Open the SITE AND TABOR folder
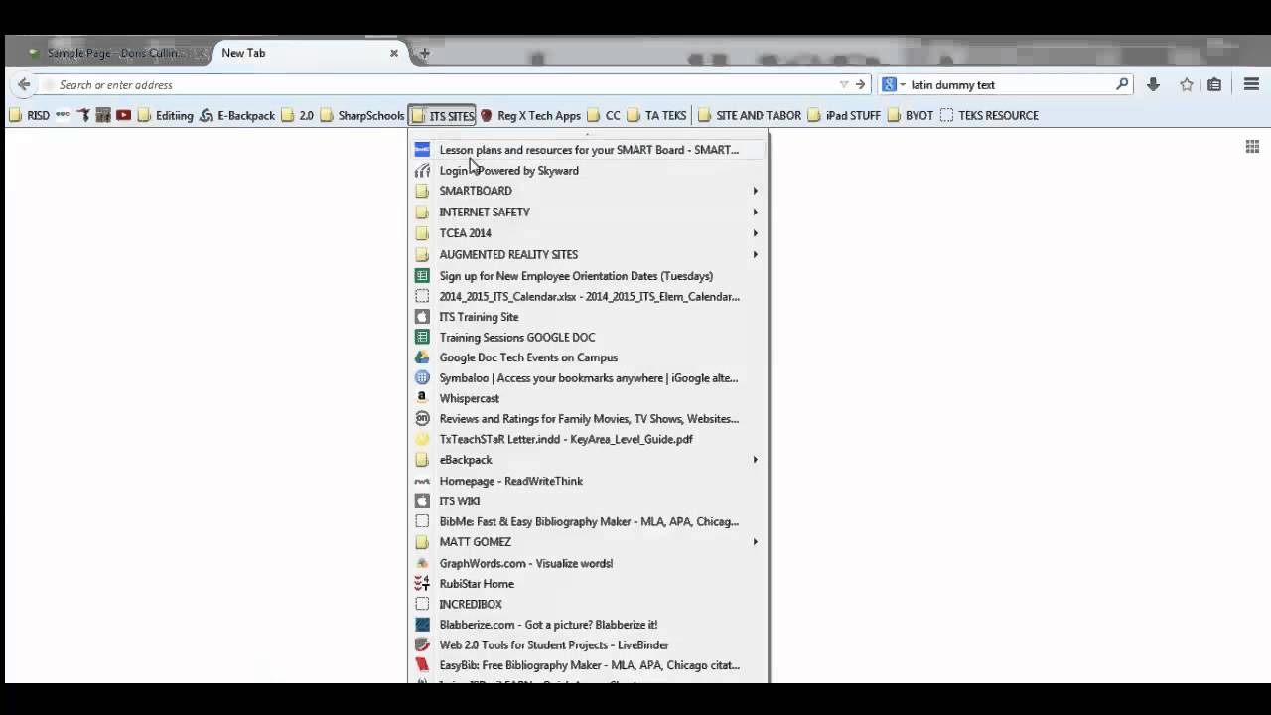This screenshot has width=1271, height=715. coord(749,115)
